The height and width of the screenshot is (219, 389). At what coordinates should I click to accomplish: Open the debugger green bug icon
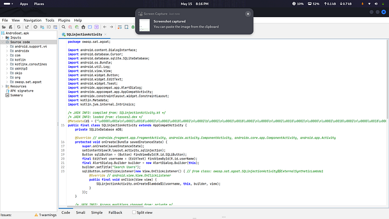point(133,27)
